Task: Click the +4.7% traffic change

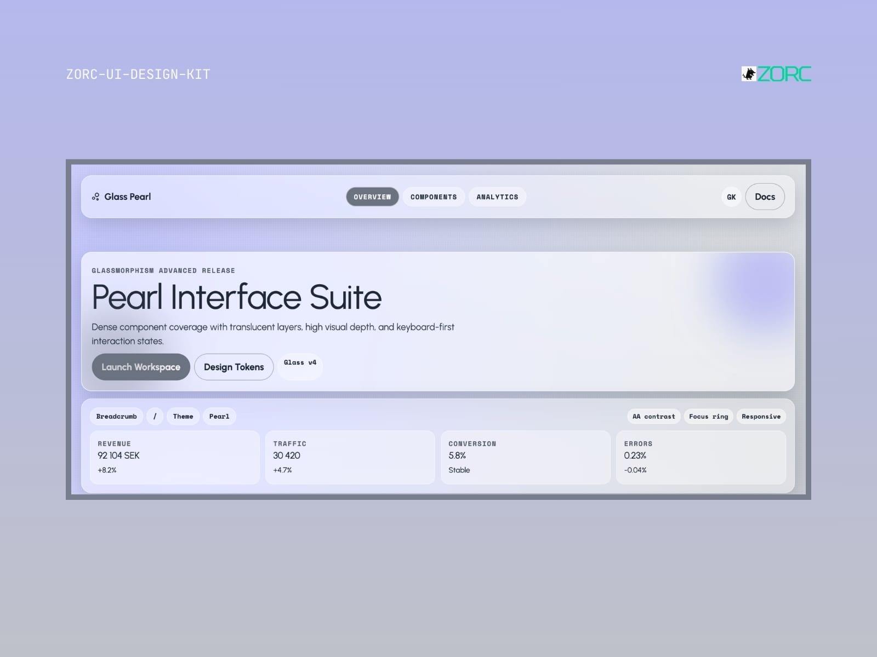Action: (282, 470)
